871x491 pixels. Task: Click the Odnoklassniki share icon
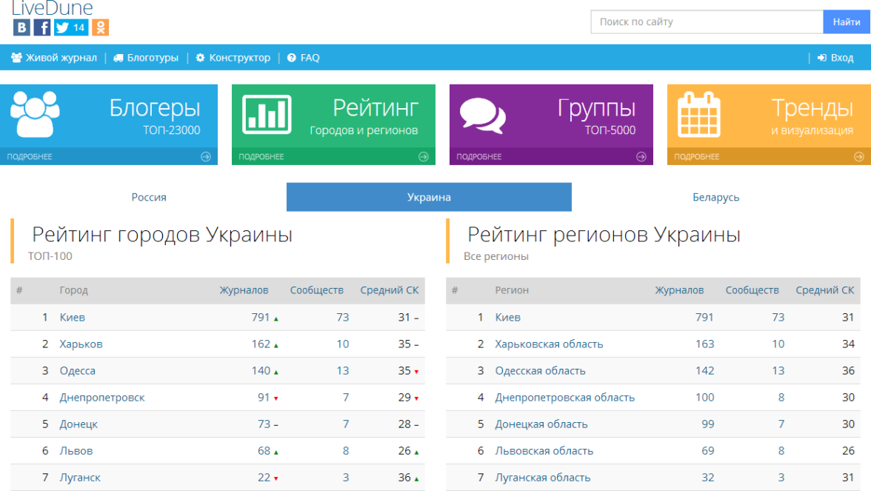tap(100, 27)
